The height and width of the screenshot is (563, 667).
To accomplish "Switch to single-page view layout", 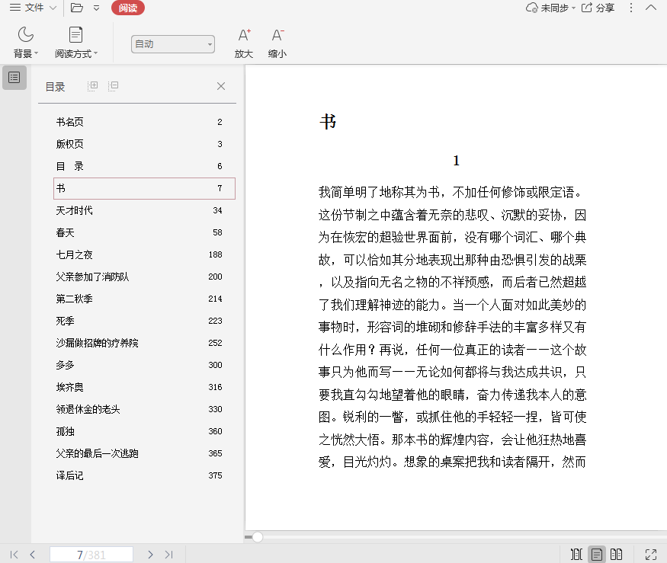I will (x=597, y=555).
